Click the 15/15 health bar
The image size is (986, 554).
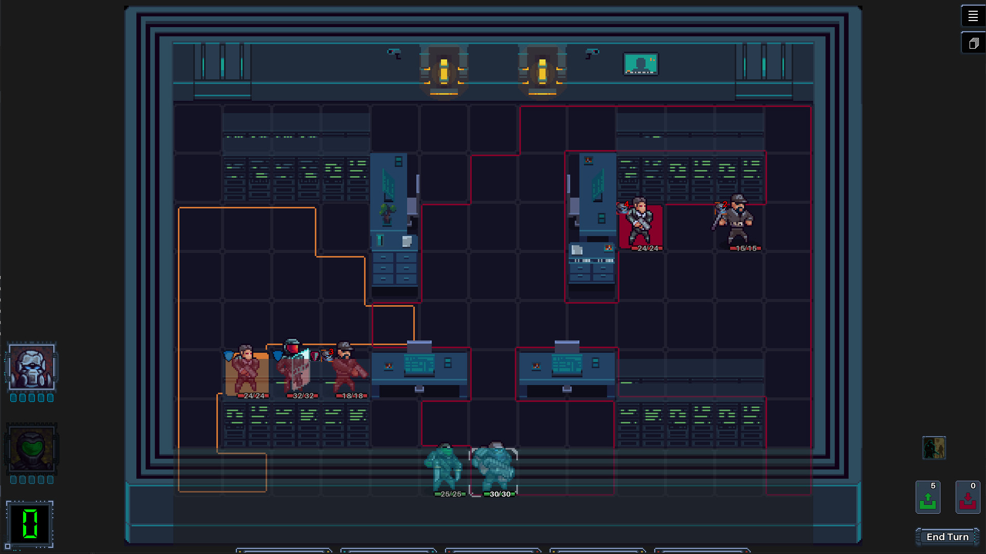click(x=745, y=249)
